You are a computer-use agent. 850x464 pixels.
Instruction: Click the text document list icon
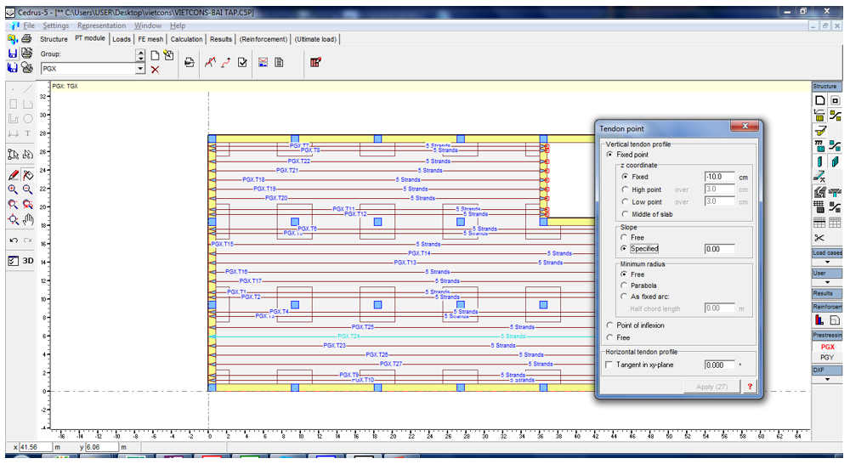[279, 62]
